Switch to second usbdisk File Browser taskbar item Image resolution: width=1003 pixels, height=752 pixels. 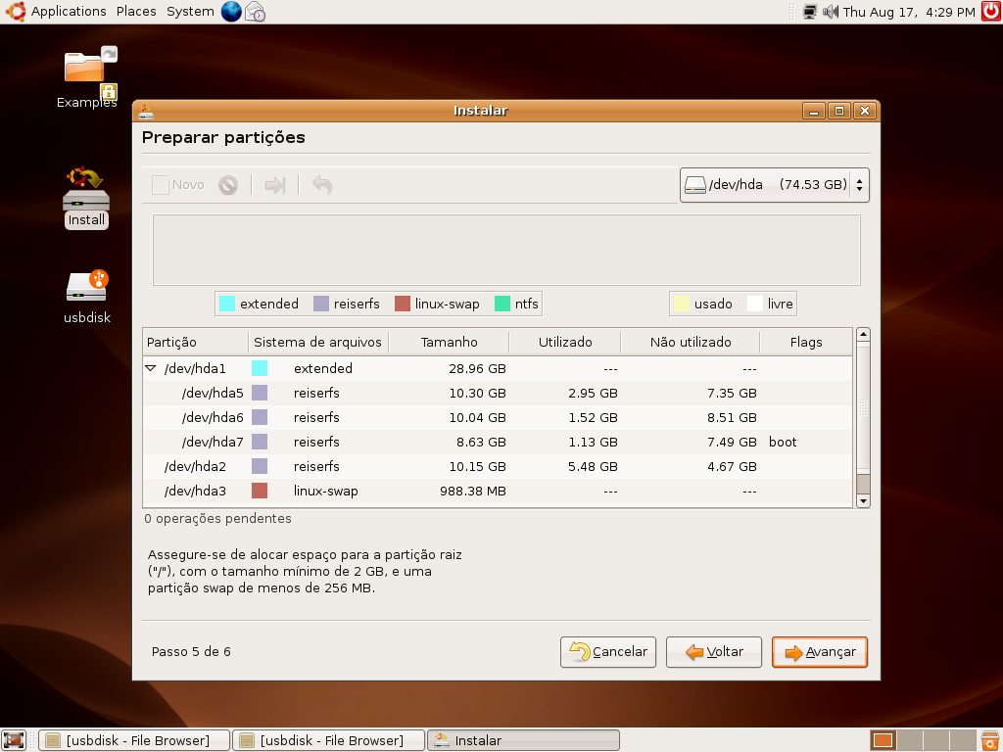coord(328,740)
